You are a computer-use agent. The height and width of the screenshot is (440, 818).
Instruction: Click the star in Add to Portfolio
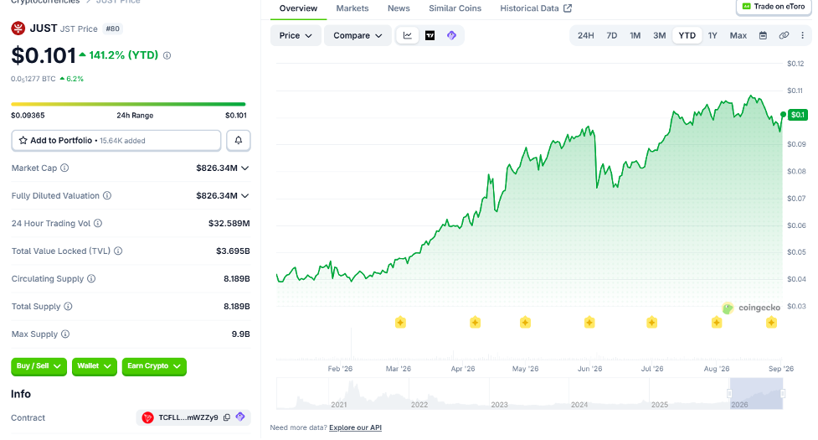tap(23, 141)
